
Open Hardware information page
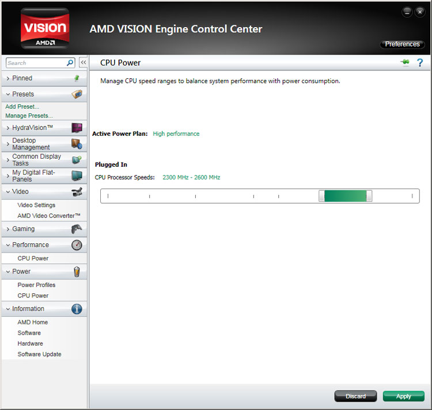(x=30, y=344)
